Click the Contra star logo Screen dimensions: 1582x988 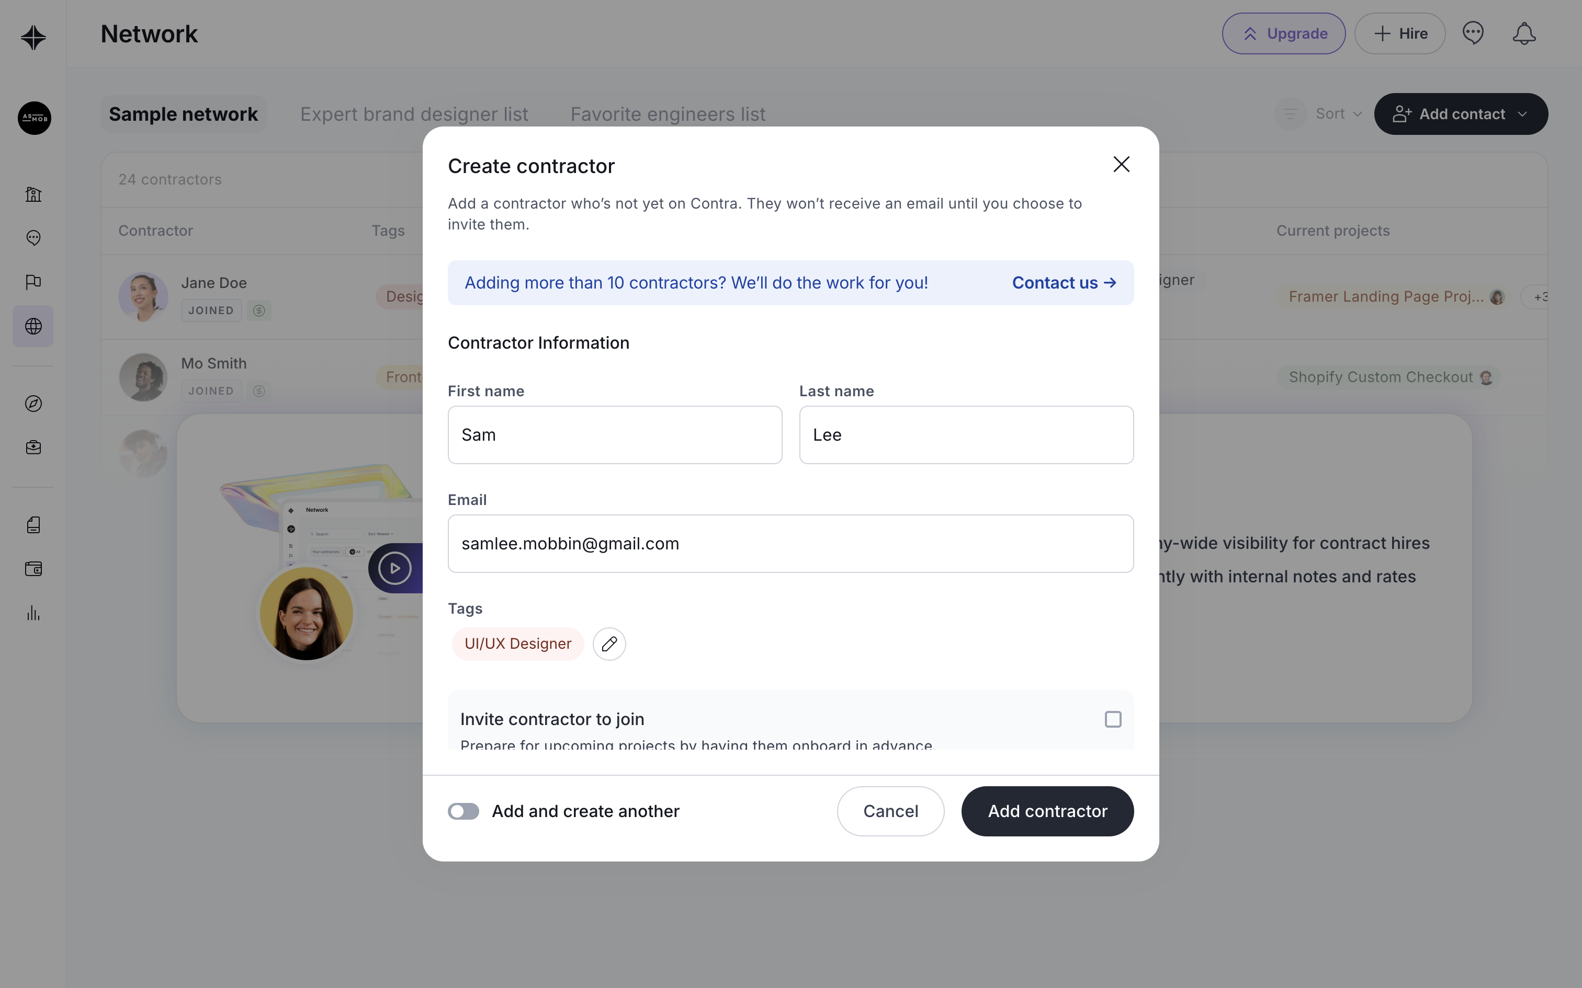(x=33, y=37)
